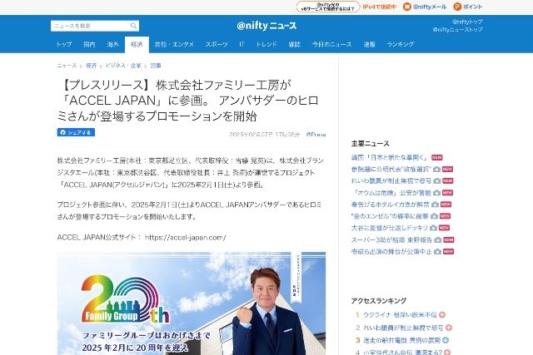
Task: Click the magnifier search icon
Action: pos(133,26)
